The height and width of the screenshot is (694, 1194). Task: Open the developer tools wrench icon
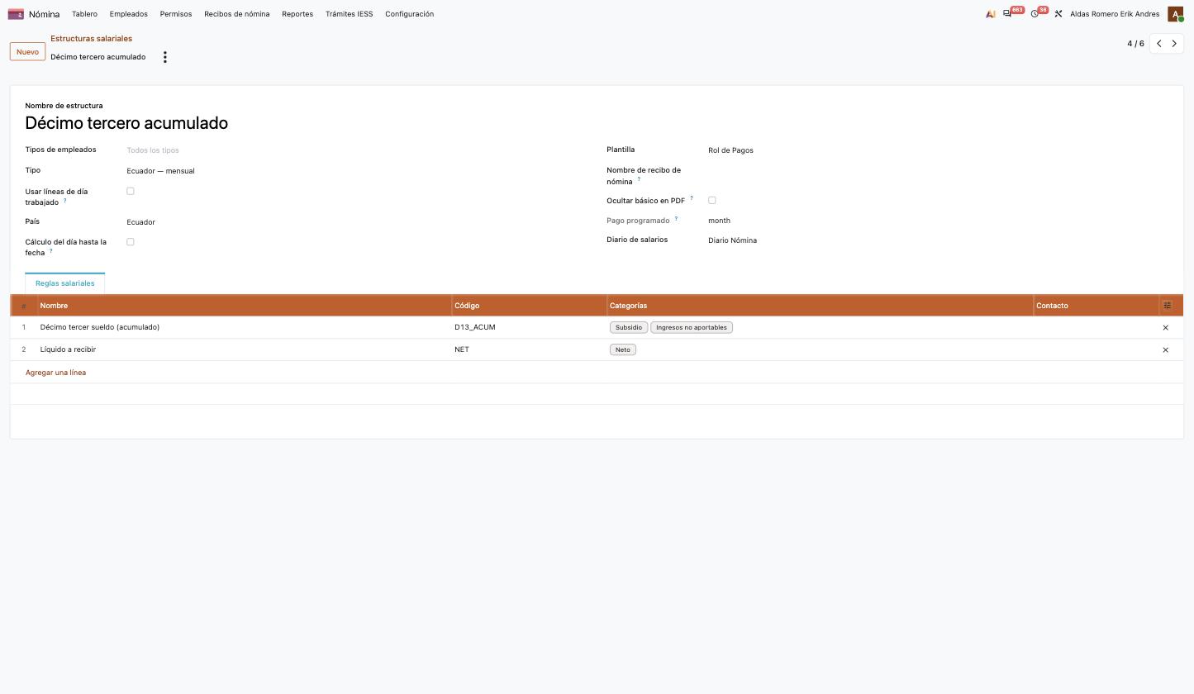point(1058,14)
